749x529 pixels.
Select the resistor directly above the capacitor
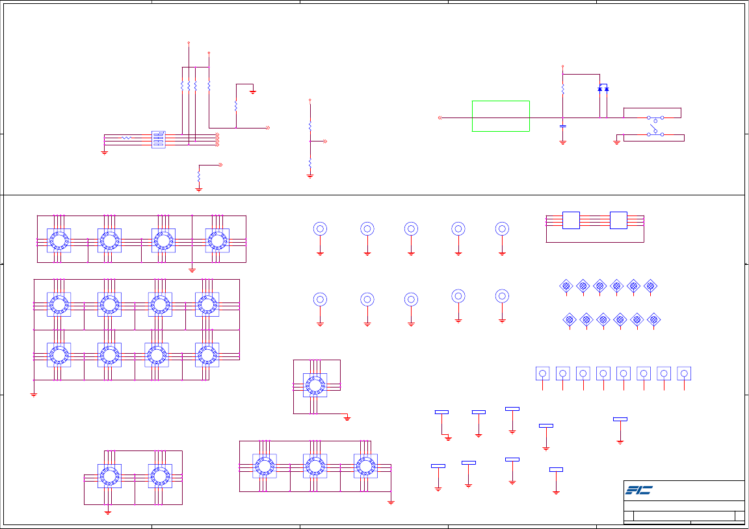562,89
